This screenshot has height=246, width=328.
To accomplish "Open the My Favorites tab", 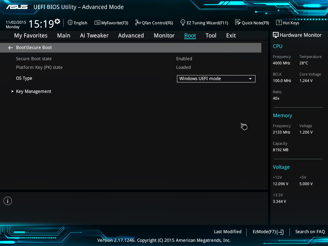I will click(31, 36).
